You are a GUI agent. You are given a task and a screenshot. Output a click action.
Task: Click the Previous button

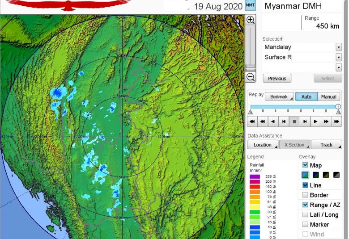tap(277, 79)
